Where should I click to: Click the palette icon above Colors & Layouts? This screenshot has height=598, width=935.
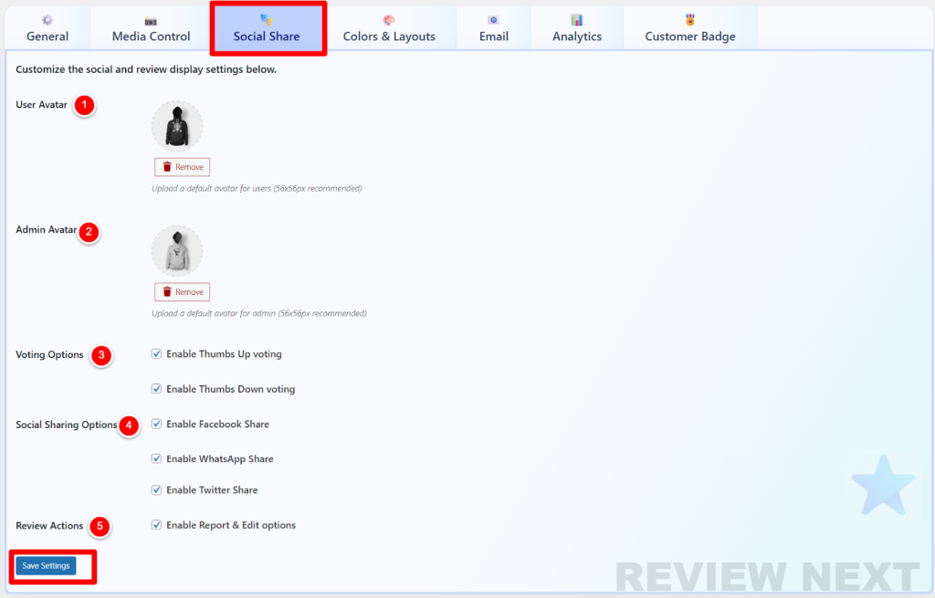tap(389, 20)
